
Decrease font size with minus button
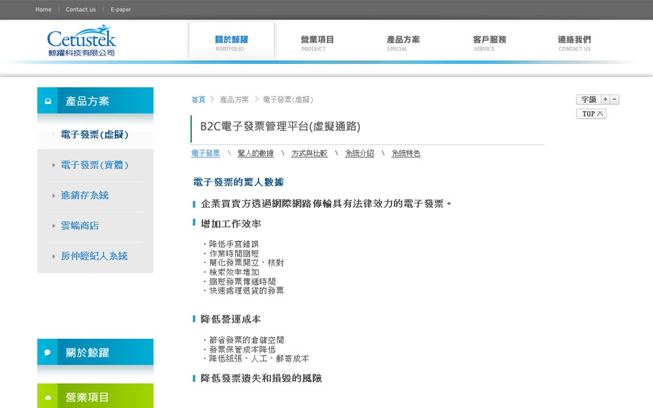pyautogui.click(x=614, y=99)
